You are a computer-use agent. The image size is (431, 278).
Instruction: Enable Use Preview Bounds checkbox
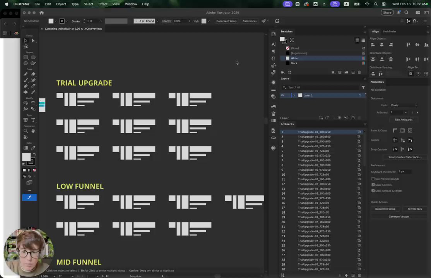tap(373, 179)
